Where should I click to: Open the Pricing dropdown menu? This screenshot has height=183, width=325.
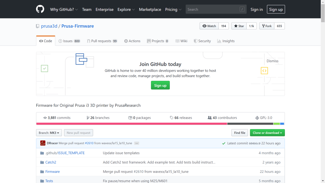click(x=173, y=9)
